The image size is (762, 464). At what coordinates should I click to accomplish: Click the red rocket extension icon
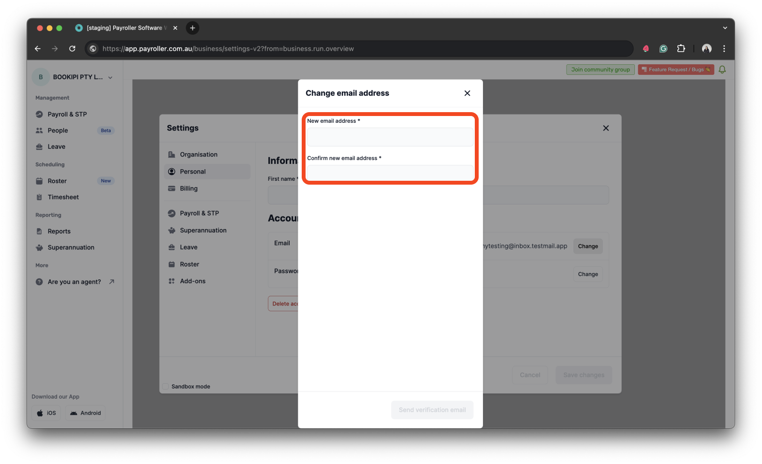point(646,48)
